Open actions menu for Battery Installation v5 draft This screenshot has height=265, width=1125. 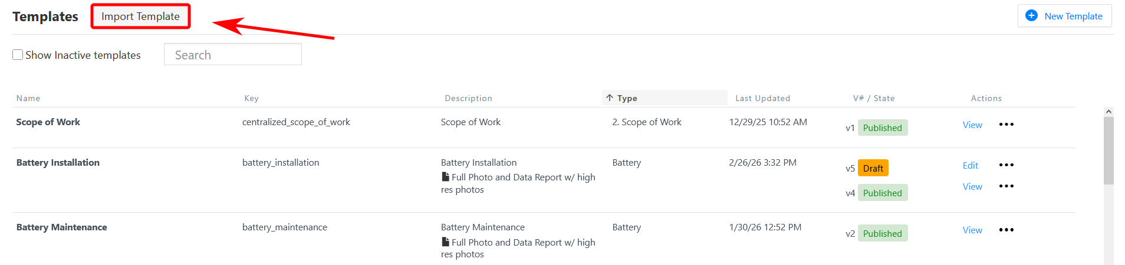(1006, 165)
